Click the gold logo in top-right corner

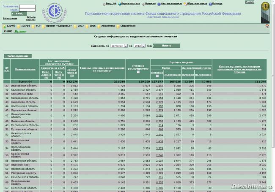point(265,6)
